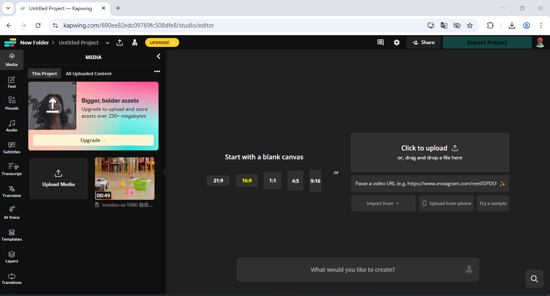The width and height of the screenshot is (550, 296).
Task: Click the Paste a video URL field
Action: click(425, 184)
